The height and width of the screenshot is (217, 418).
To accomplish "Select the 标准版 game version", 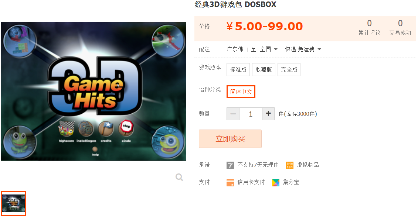I will pyautogui.click(x=238, y=69).
